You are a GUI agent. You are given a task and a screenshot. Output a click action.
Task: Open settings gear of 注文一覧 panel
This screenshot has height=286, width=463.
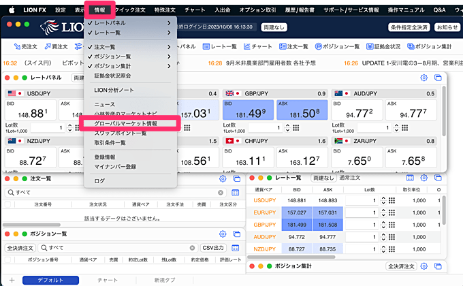point(223,178)
